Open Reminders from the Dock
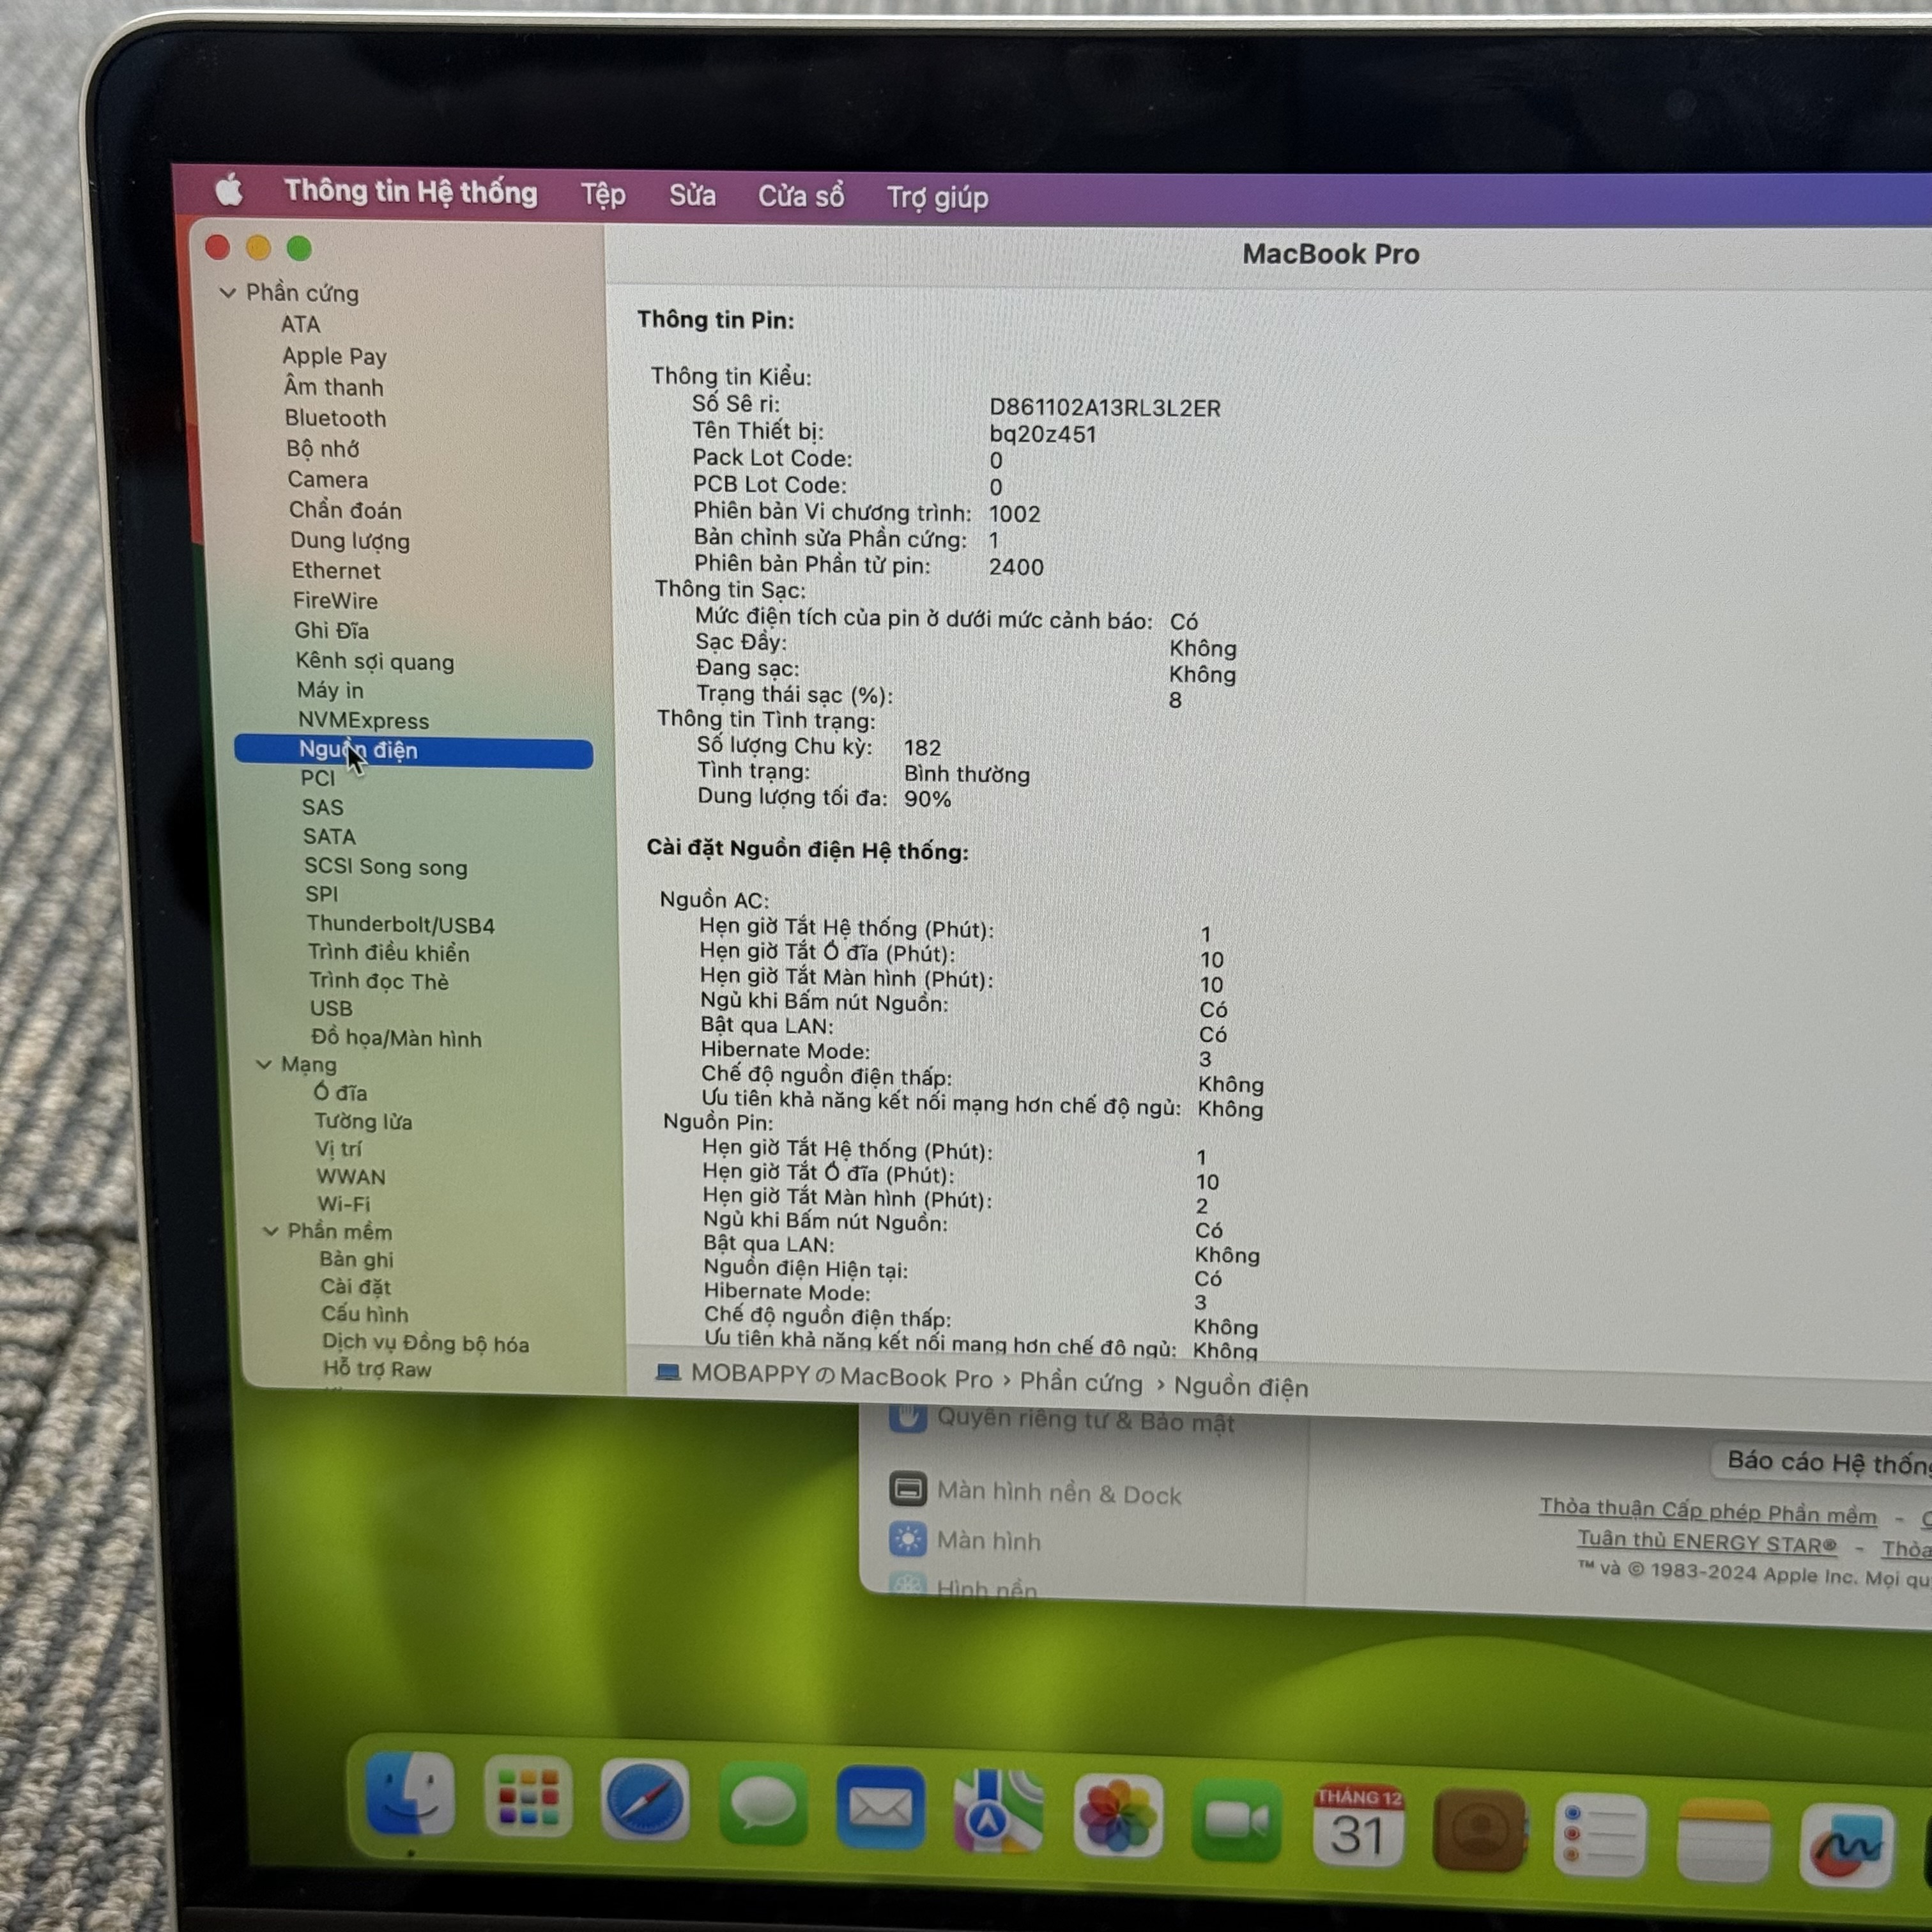1932x1932 pixels. click(1600, 1835)
